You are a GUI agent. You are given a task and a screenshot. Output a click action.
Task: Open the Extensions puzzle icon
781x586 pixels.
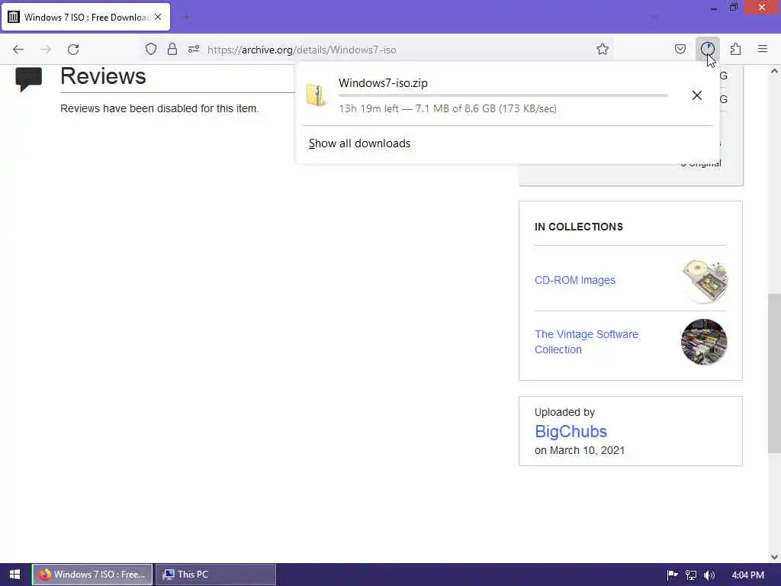(735, 50)
